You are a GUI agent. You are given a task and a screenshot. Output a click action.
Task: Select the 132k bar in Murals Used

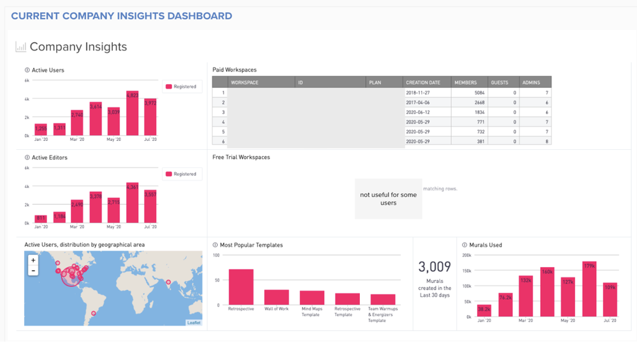pos(526,296)
